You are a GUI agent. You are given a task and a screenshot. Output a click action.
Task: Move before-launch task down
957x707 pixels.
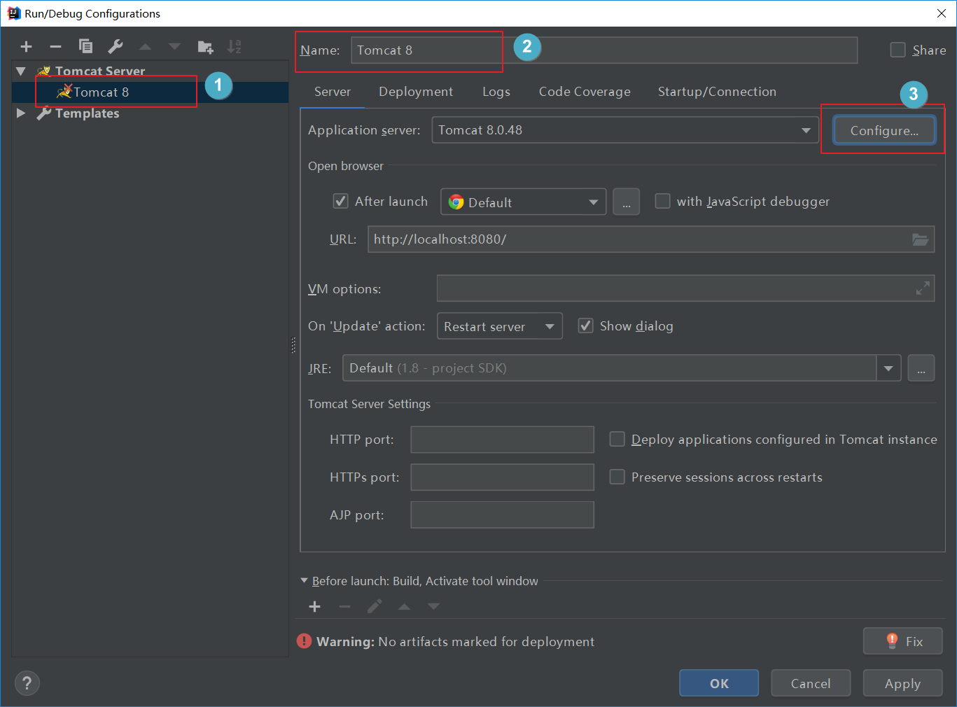click(x=433, y=607)
